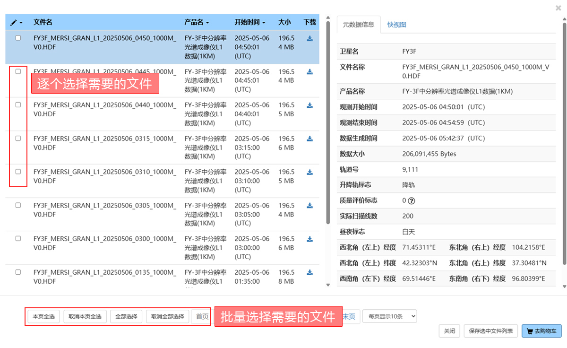Open the 每页显示10条 page size dropdown
Viewport: 567px width, 348px height.
389,316
